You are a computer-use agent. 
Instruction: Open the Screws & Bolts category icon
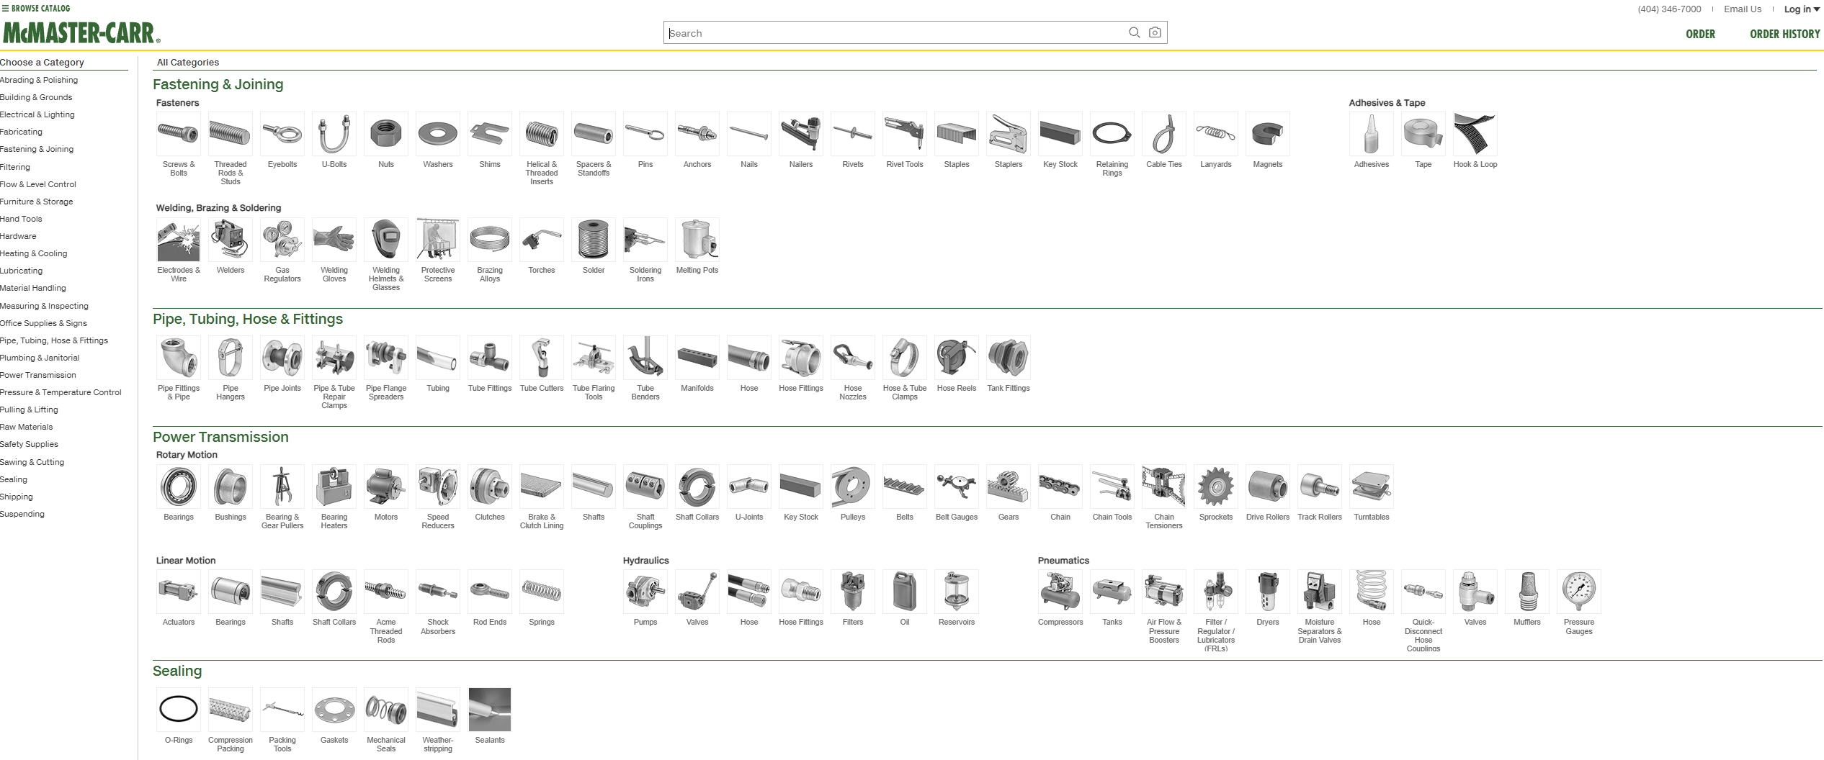(179, 134)
